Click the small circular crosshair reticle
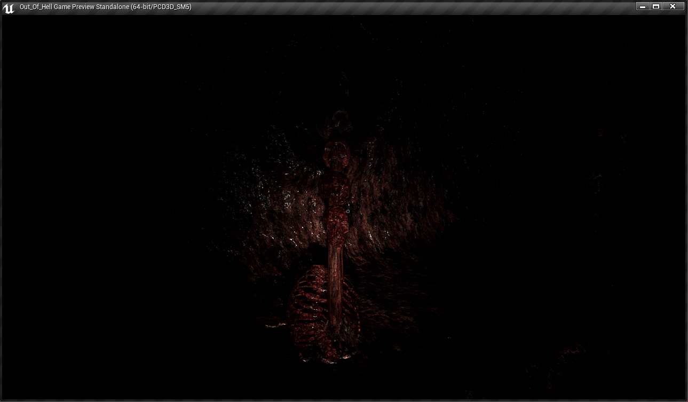This screenshot has width=688, height=402. 348,211
